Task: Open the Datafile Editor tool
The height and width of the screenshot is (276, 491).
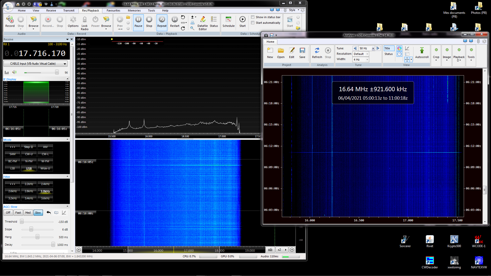Action: 203,20
